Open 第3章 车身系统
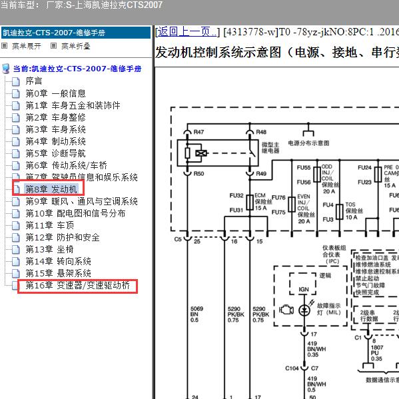Image resolution: width=399 pixels, height=399 pixels. click(55, 129)
